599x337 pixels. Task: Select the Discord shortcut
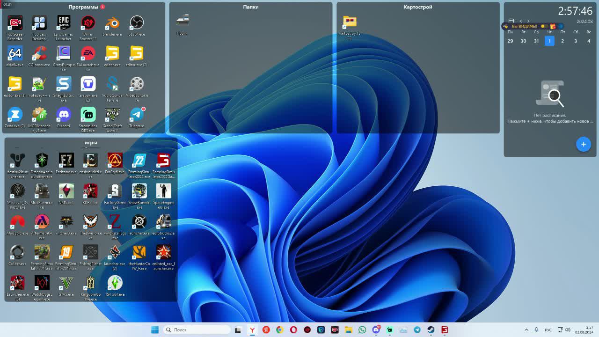[x=64, y=117]
